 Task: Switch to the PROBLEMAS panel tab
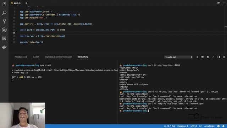[x=21, y=57]
